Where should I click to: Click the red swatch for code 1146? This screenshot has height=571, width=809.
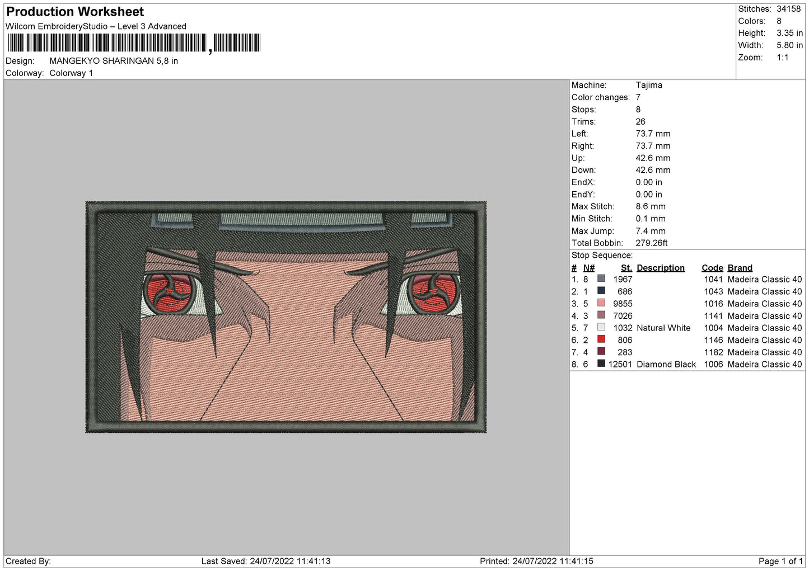601,339
